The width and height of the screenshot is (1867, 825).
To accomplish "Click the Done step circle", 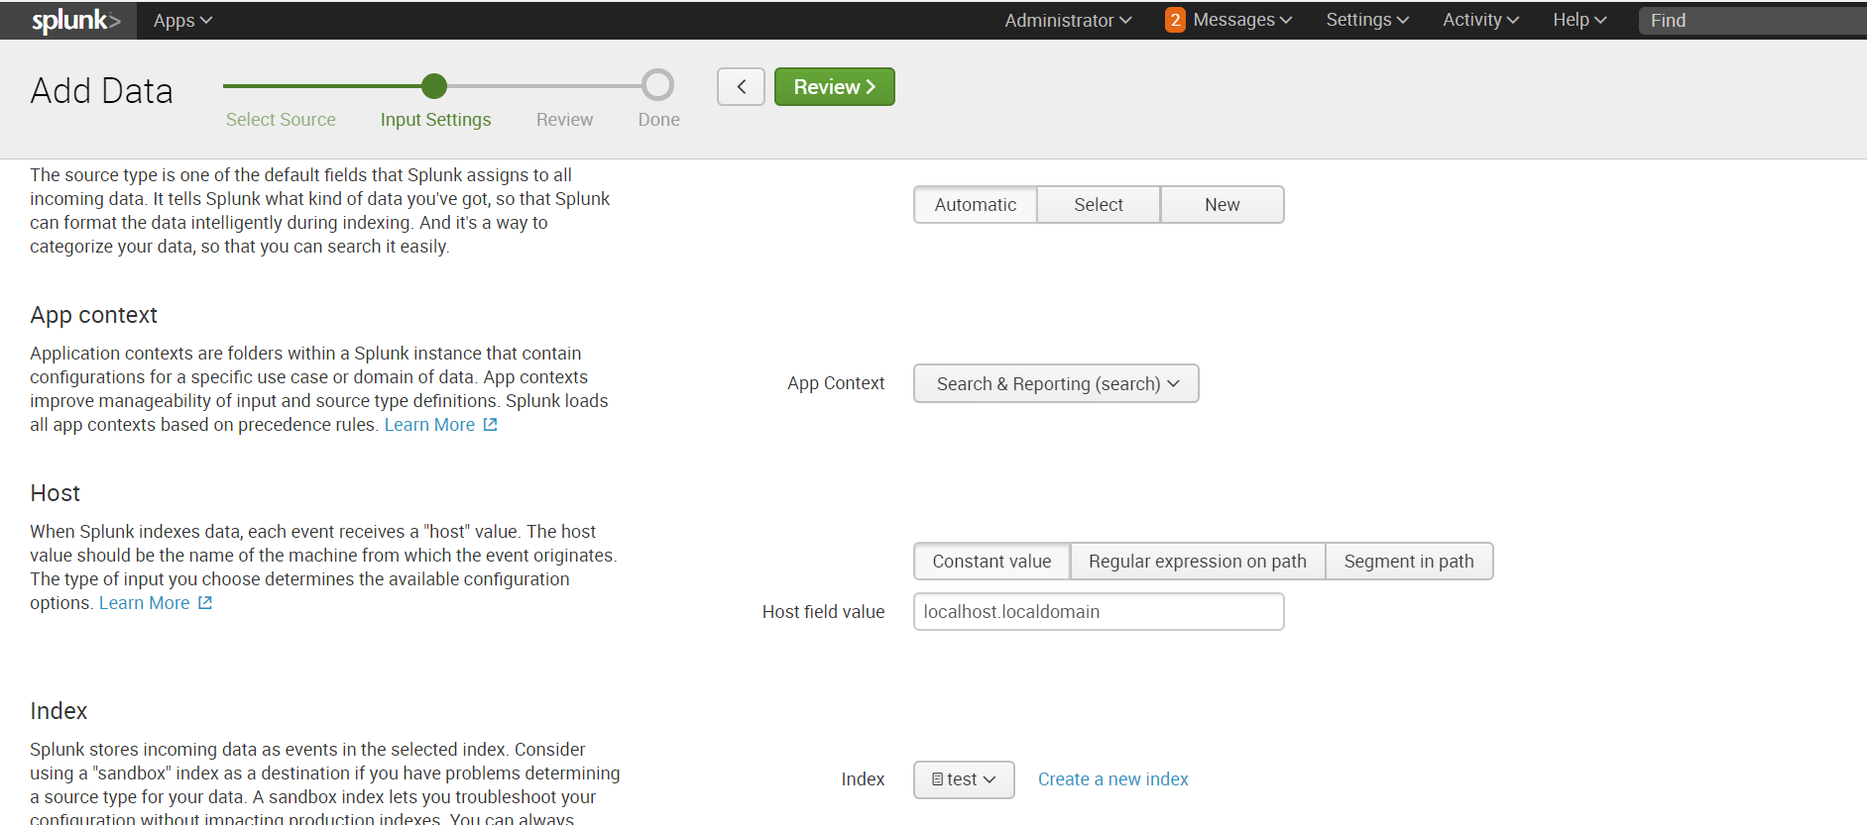I will click(657, 86).
